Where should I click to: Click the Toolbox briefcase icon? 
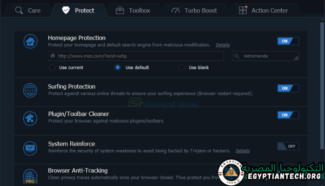coord(120,10)
